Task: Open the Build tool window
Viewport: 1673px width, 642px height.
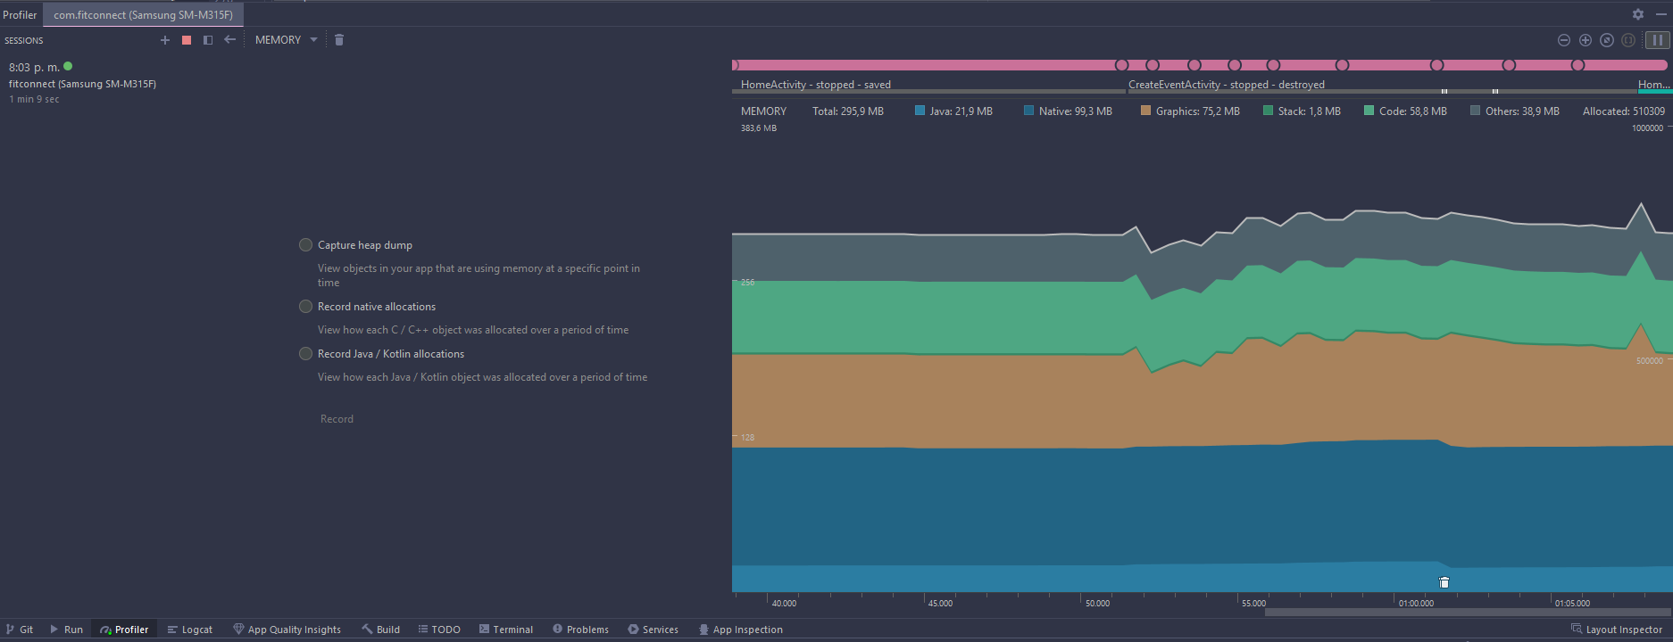Action: pos(380,630)
